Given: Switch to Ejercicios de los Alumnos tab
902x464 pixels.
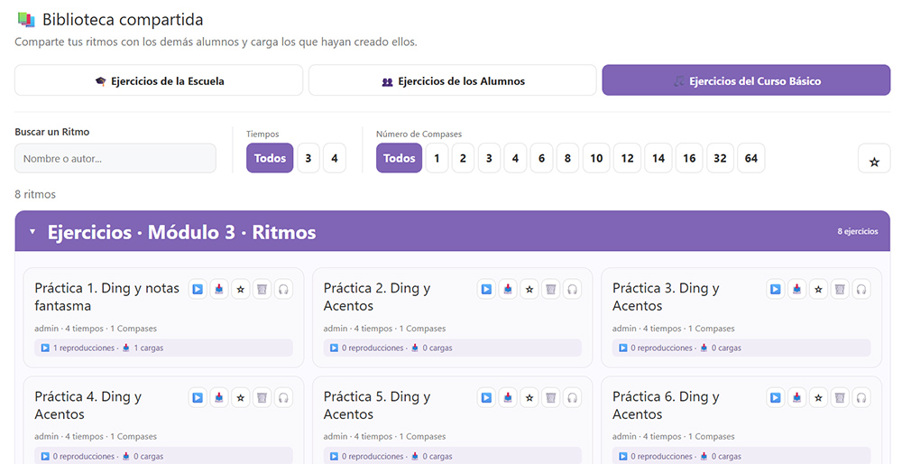Looking at the screenshot, I should pos(453,80).
